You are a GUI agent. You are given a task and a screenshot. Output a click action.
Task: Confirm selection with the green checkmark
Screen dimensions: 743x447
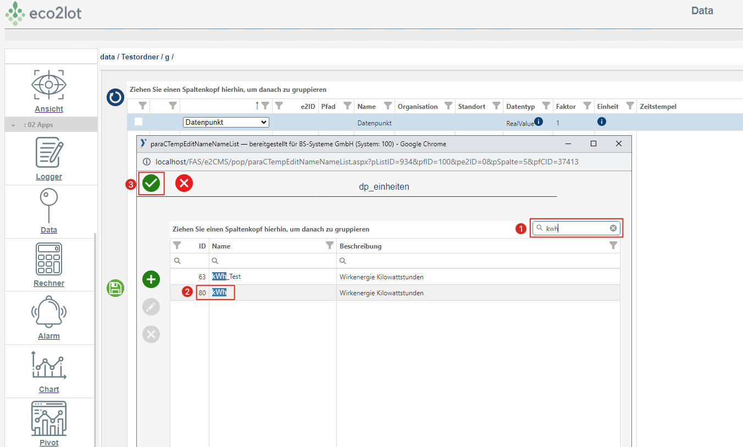pyautogui.click(x=151, y=184)
